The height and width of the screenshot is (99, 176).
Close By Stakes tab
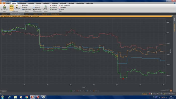click(x=8, y=14)
